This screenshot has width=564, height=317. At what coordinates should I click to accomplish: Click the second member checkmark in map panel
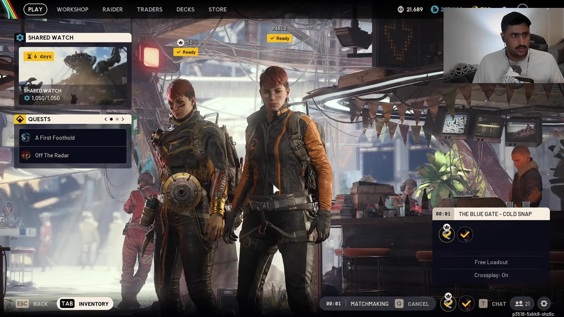(465, 235)
